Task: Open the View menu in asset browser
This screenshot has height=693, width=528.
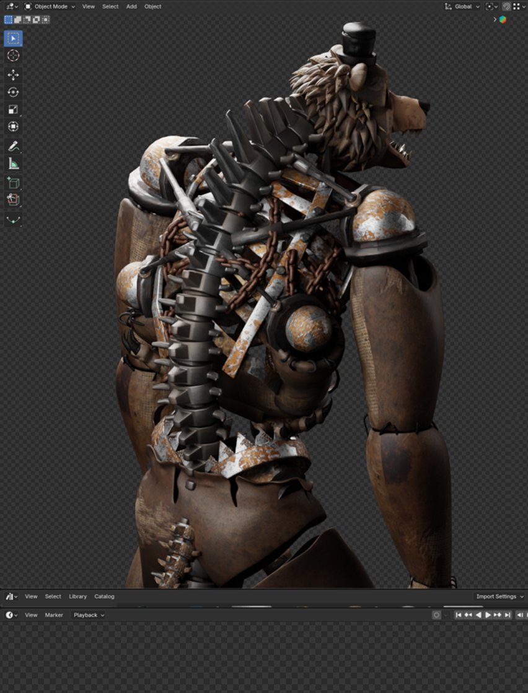Action: click(x=31, y=596)
